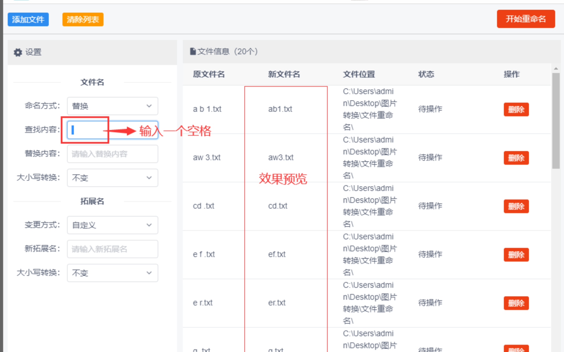Screen dimensions: 564x352
Task: Open the 变更方式 dropdown showing 自定义
Action: (113, 225)
